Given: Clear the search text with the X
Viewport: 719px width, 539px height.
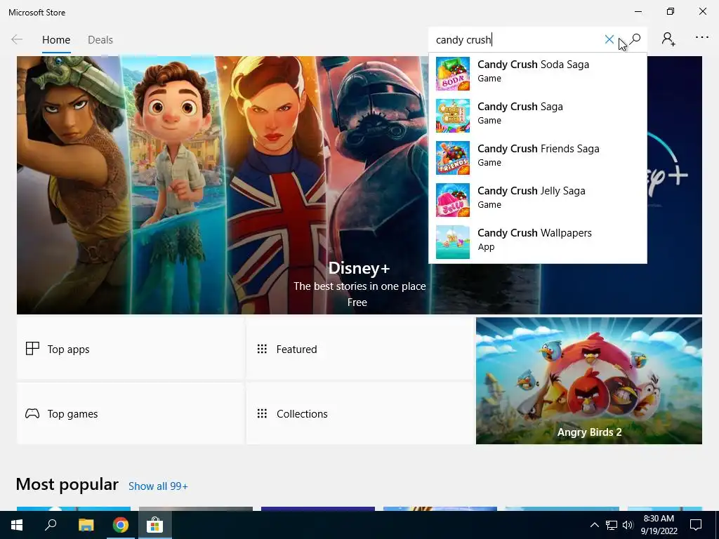Looking at the screenshot, I should (609, 39).
